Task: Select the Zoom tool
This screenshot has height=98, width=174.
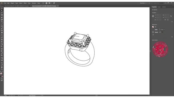Action: (2, 69)
